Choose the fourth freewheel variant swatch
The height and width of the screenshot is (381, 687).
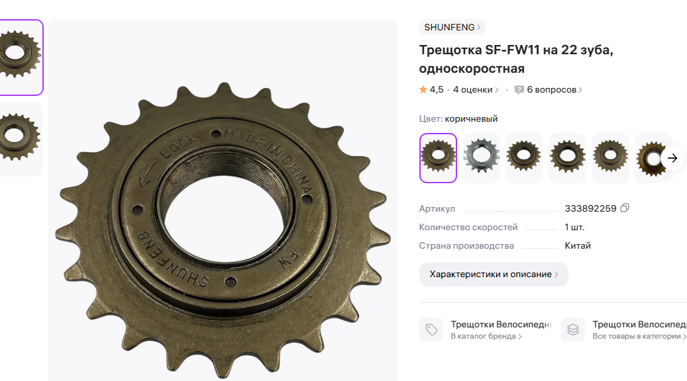(x=567, y=158)
